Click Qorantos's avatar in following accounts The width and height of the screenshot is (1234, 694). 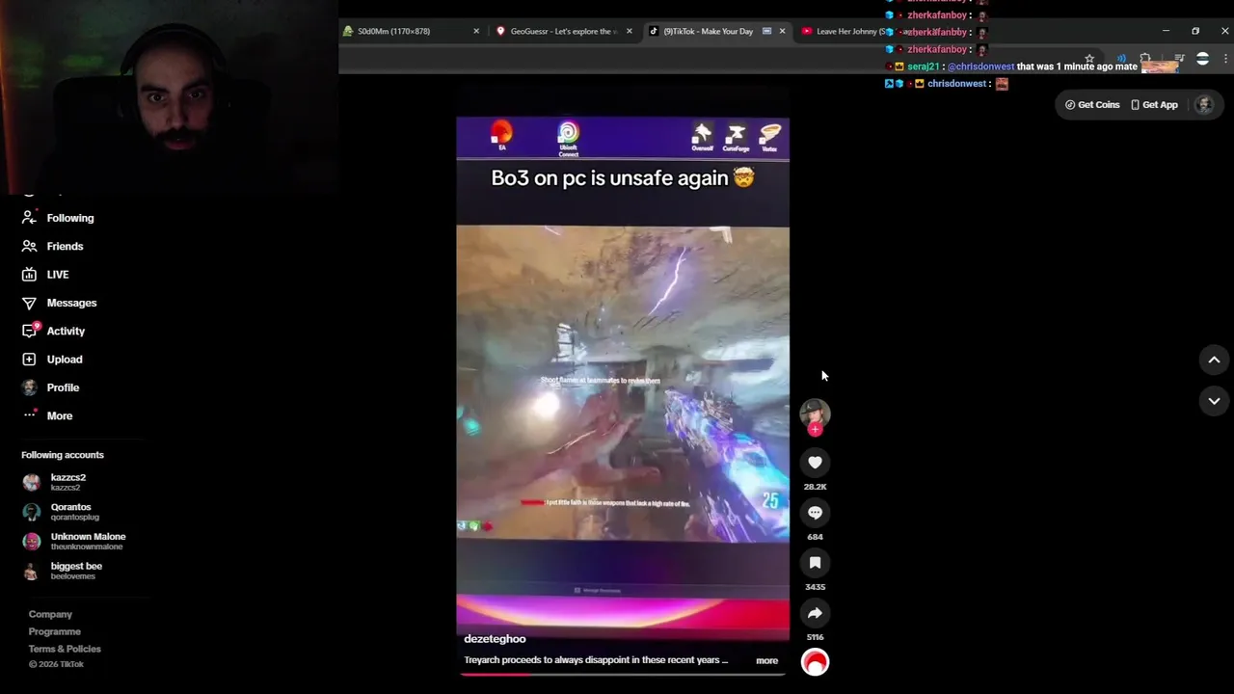32,512
